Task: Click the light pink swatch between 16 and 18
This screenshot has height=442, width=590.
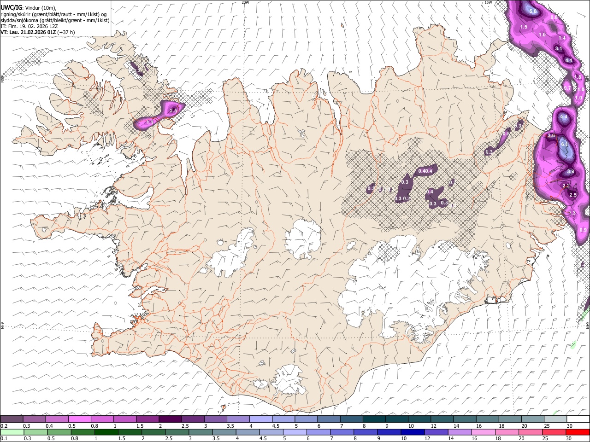Action: [483, 432]
